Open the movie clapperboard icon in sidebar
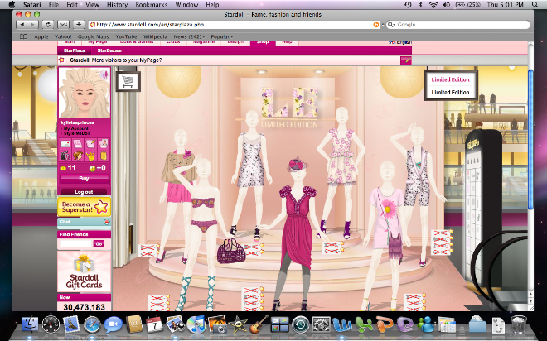The height and width of the screenshot is (341, 547). [65, 156]
